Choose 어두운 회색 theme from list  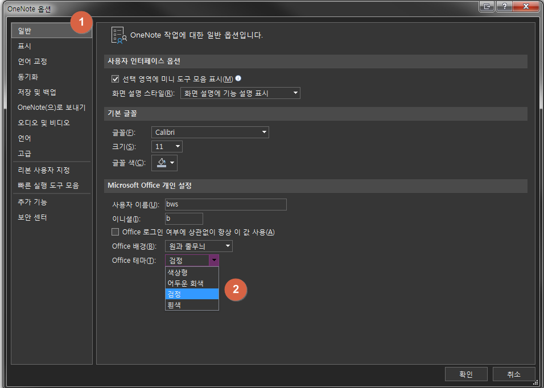(x=192, y=283)
